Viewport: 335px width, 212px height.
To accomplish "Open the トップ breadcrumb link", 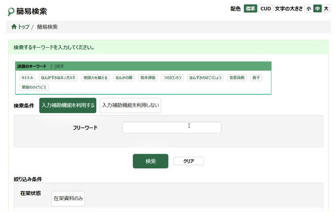I will (x=23, y=27).
